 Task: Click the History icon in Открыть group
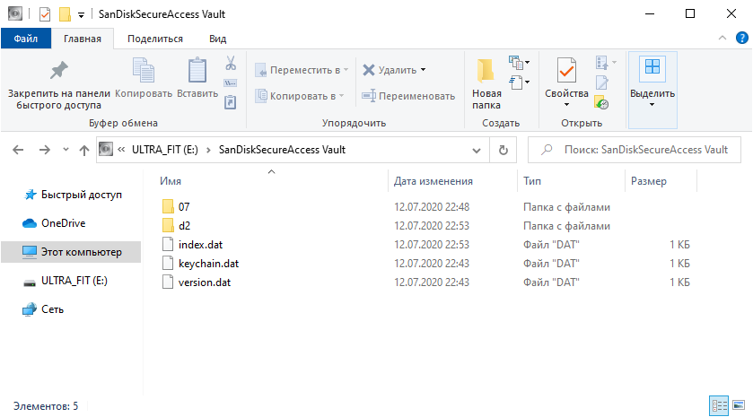point(601,102)
